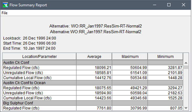This screenshot has width=192, height=112.
Task: Click the vertical scrollbar thumb
Action: [x=186, y=67]
